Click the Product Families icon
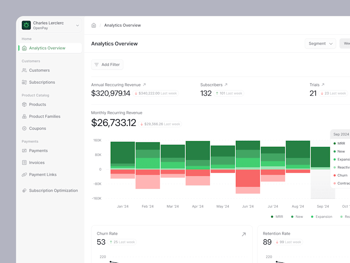Viewport: 350px width, 263px height. [x=24, y=117]
